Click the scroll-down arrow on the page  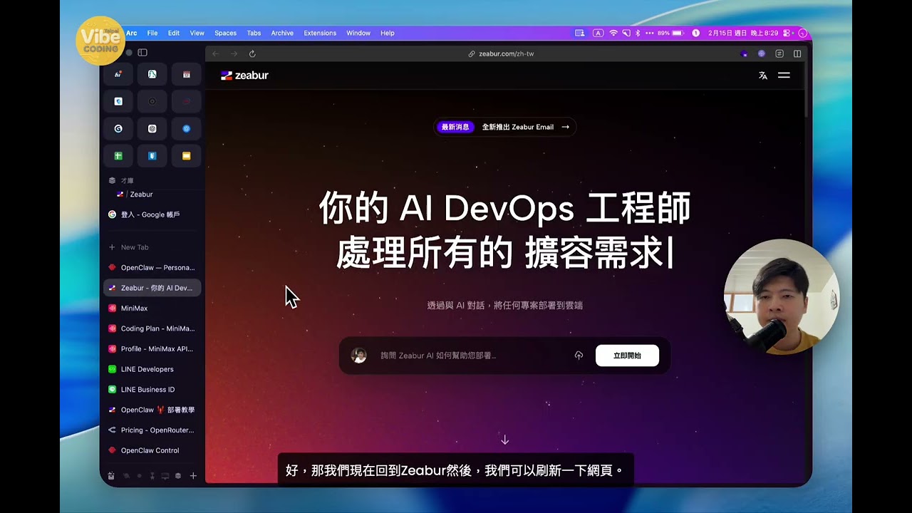(505, 440)
